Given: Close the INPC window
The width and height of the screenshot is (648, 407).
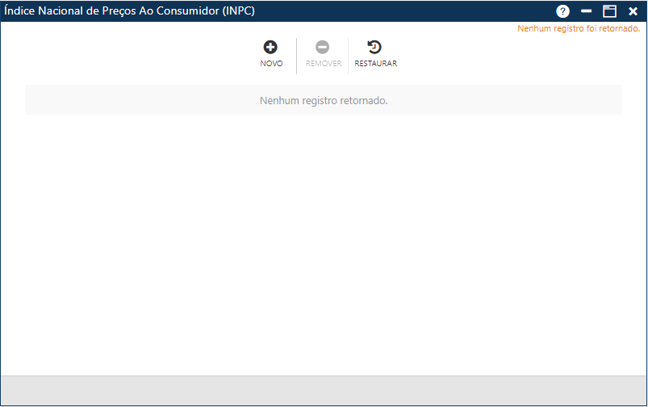Looking at the screenshot, I should (633, 11).
